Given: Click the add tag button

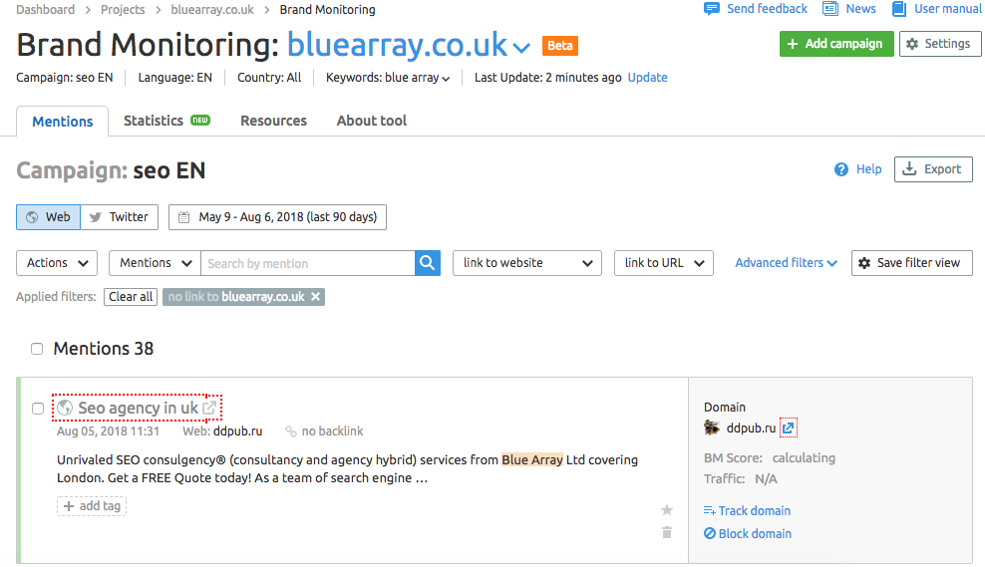Looking at the screenshot, I should click(x=92, y=506).
